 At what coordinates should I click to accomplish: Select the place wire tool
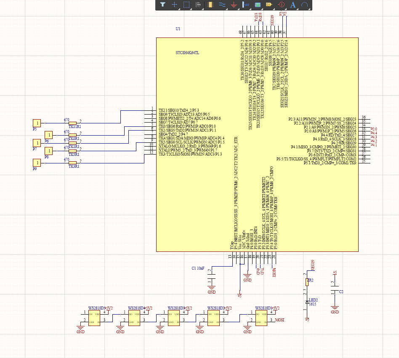pyautogui.click(x=222, y=5)
